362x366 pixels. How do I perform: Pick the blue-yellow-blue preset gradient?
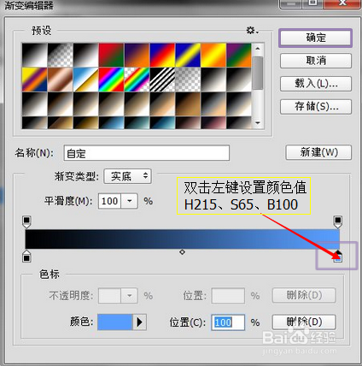point(188,55)
